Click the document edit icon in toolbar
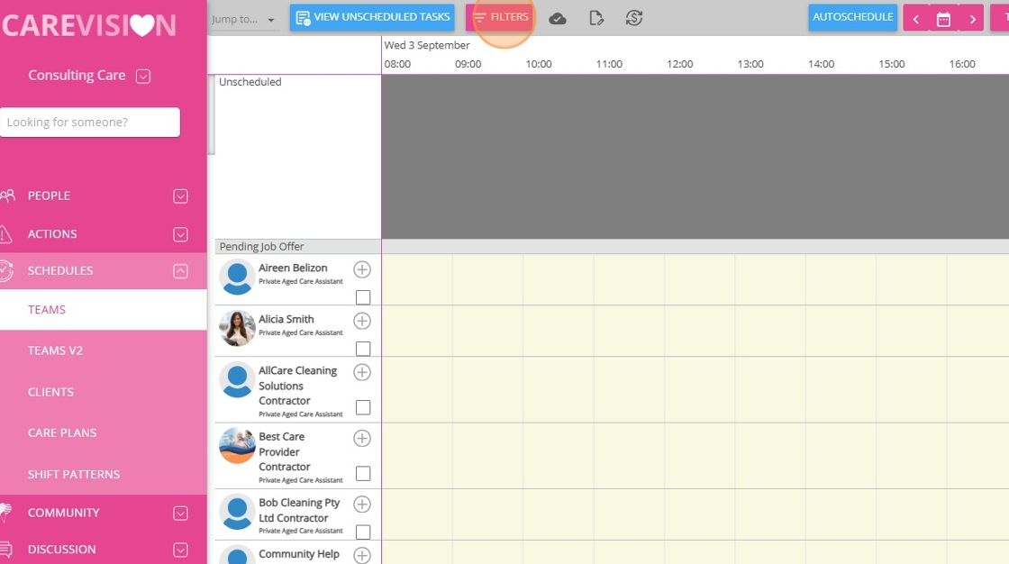This screenshot has height=564, width=1009. [596, 18]
